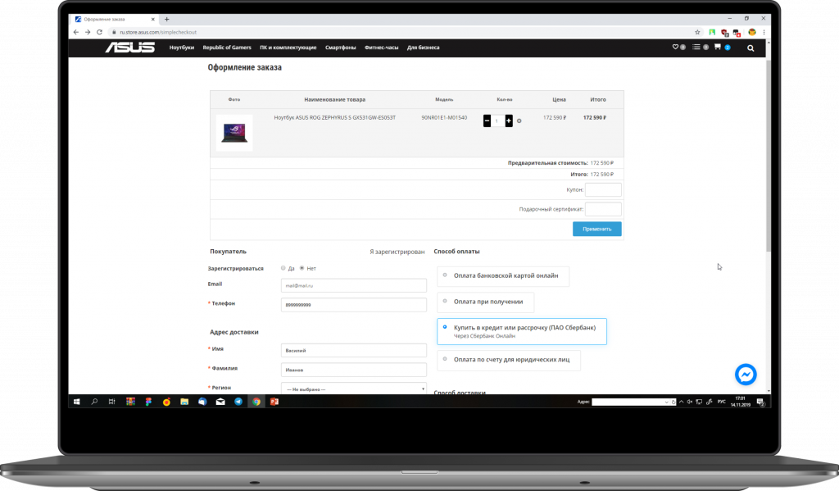The height and width of the screenshot is (491, 839).
Task: Click the Я зарегистрирован link
Action: [397, 252]
